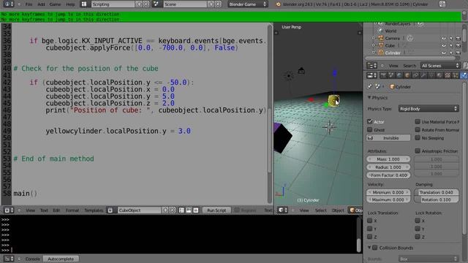Screen dimensions: 468x263
Task: Click the Blender logo in info header
Action: click(x=278, y=4)
